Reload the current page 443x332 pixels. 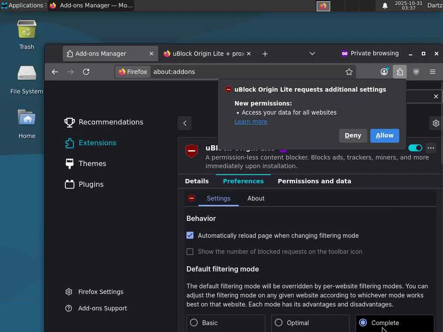pyautogui.click(x=86, y=72)
